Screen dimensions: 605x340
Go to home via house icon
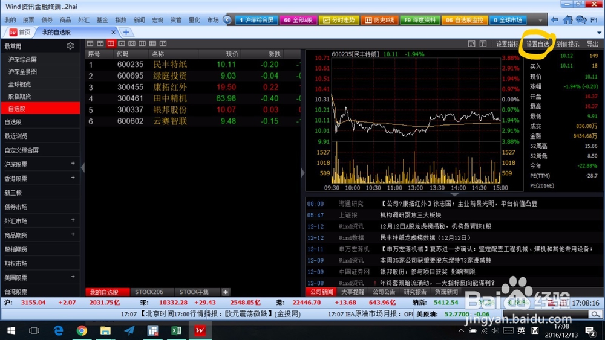(x=567, y=20)
